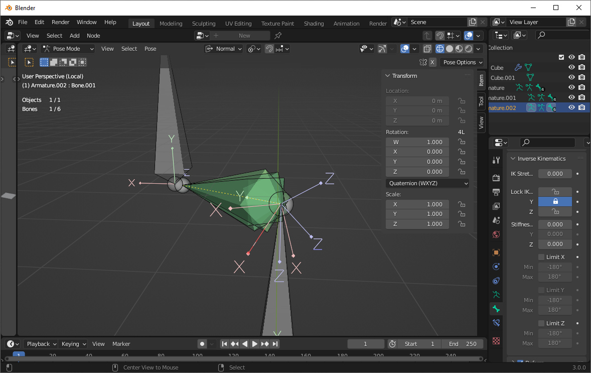The height and width of the screenshot is (373, 591).
Task: Open the World properties tab
Action: click(x=496, y=234)
